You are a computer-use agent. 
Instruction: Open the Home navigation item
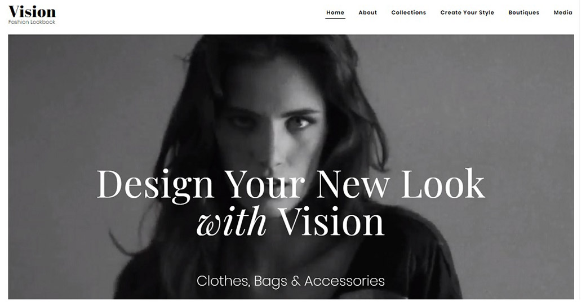click(335, 12)
